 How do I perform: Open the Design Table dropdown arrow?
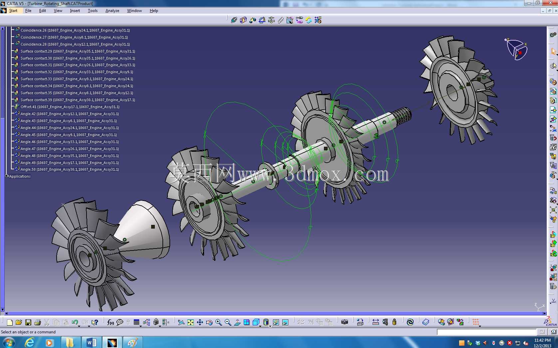coord(140,326)
